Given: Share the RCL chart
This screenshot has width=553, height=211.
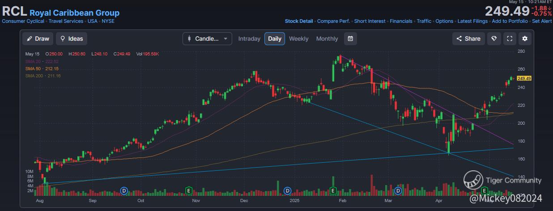Looking at the screenshot, I should click(x=468, y=38).
